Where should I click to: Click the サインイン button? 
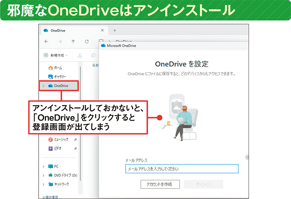coord(204,184)
